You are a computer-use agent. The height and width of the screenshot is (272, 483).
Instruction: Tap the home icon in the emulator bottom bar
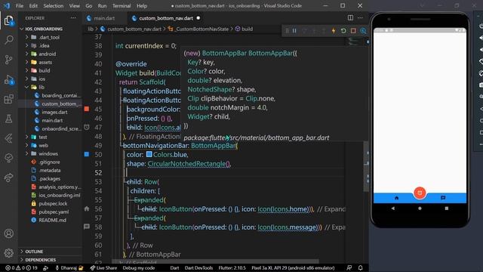[x=397, y=198]
